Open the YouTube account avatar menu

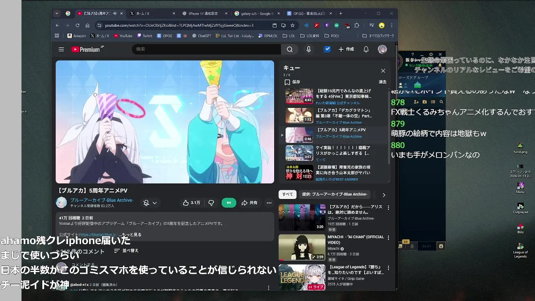point(382,49)
